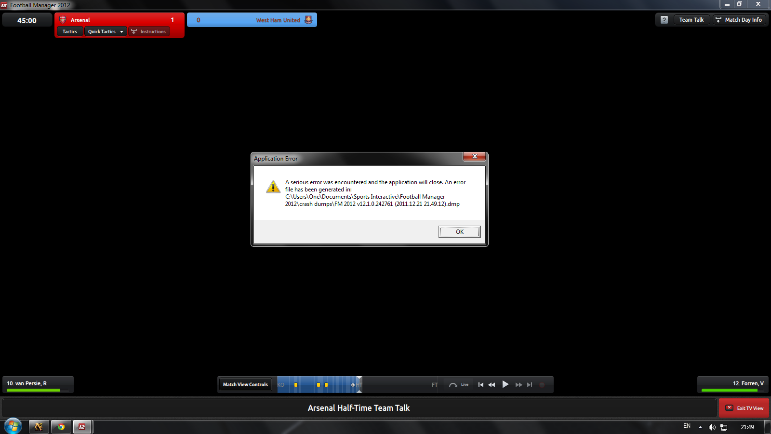771x434 pixels.
Task: Click the Arsenal Half-Time Team Talk title bar
Action: 359,408
